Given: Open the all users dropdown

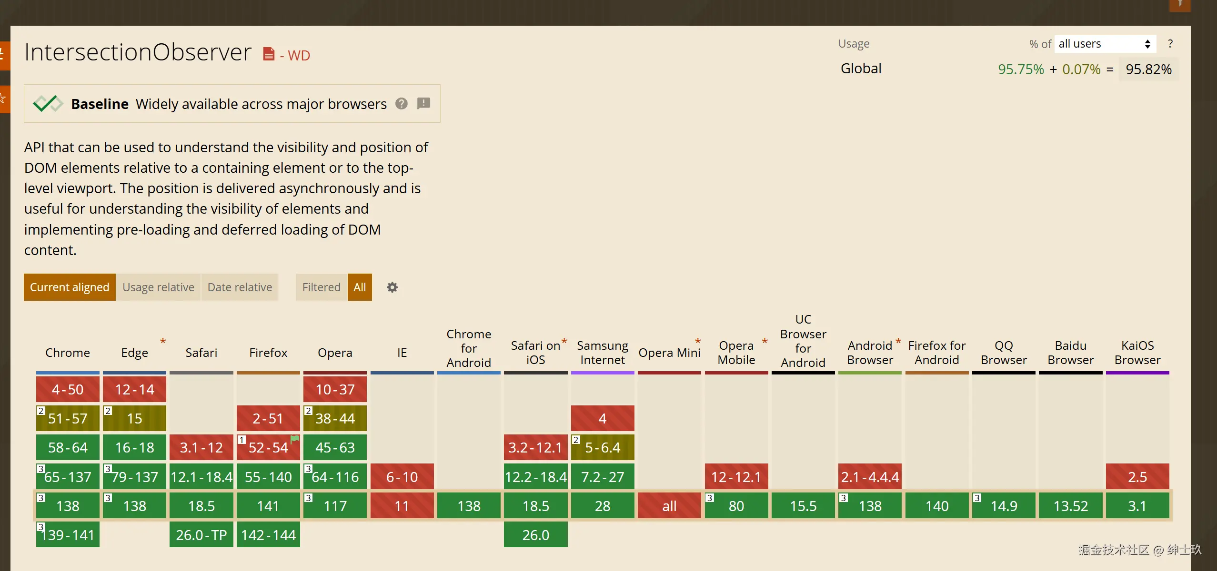Looking at the screenshot, I should tap(1105, 44).
